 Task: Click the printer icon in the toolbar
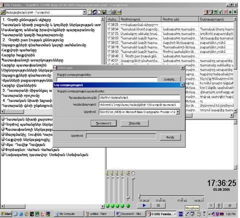pos(114,12)
